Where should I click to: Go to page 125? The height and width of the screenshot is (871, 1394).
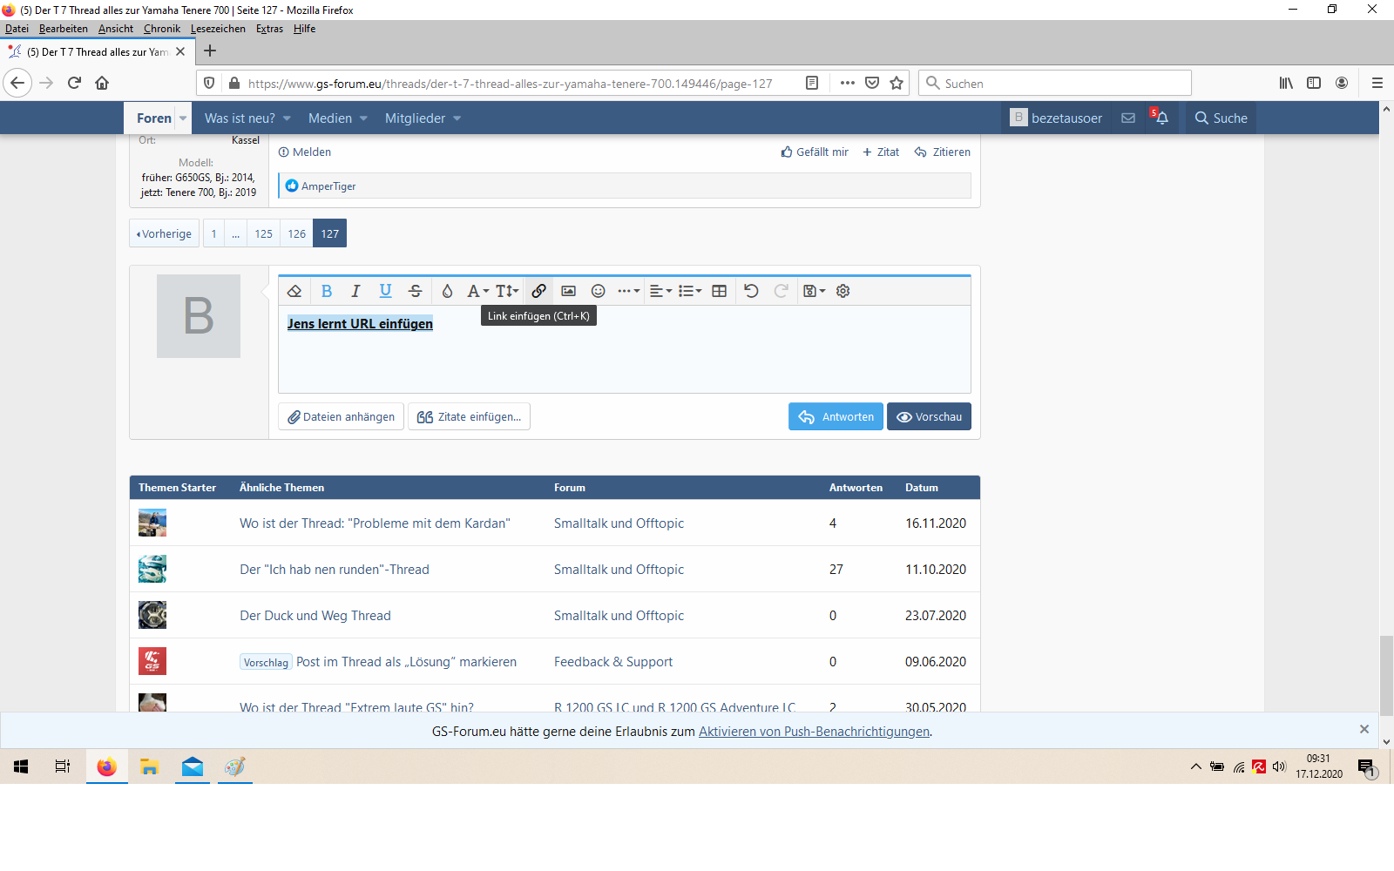263,233
